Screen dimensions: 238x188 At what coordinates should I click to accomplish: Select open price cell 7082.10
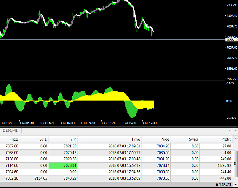click(x=12, y=178)
